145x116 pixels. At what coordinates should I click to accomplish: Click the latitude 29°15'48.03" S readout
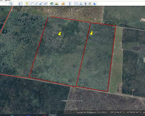tap(118, 112)
